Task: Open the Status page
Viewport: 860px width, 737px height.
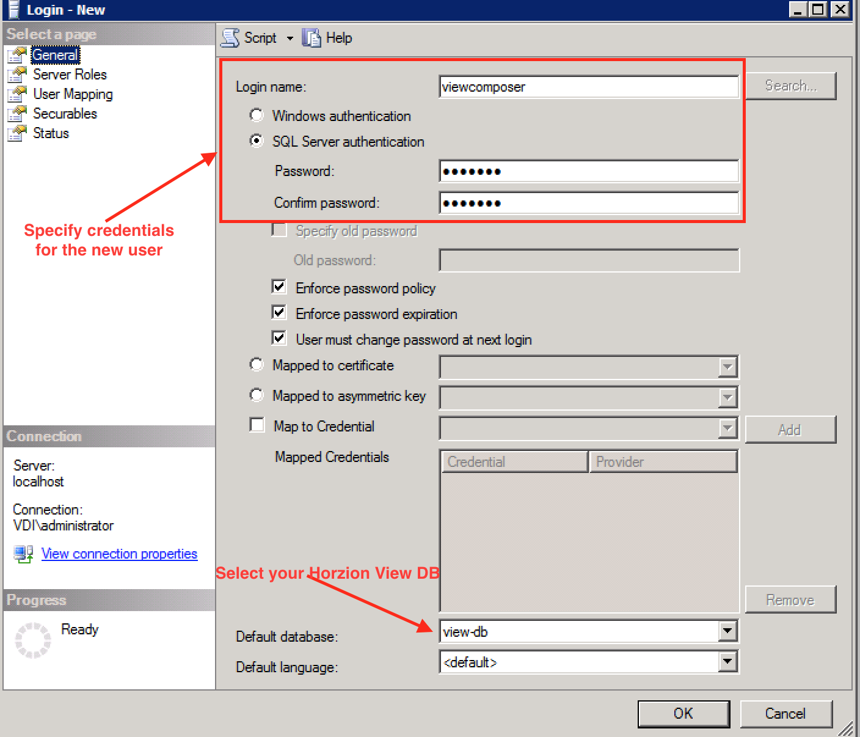Action: pos(51,133)
